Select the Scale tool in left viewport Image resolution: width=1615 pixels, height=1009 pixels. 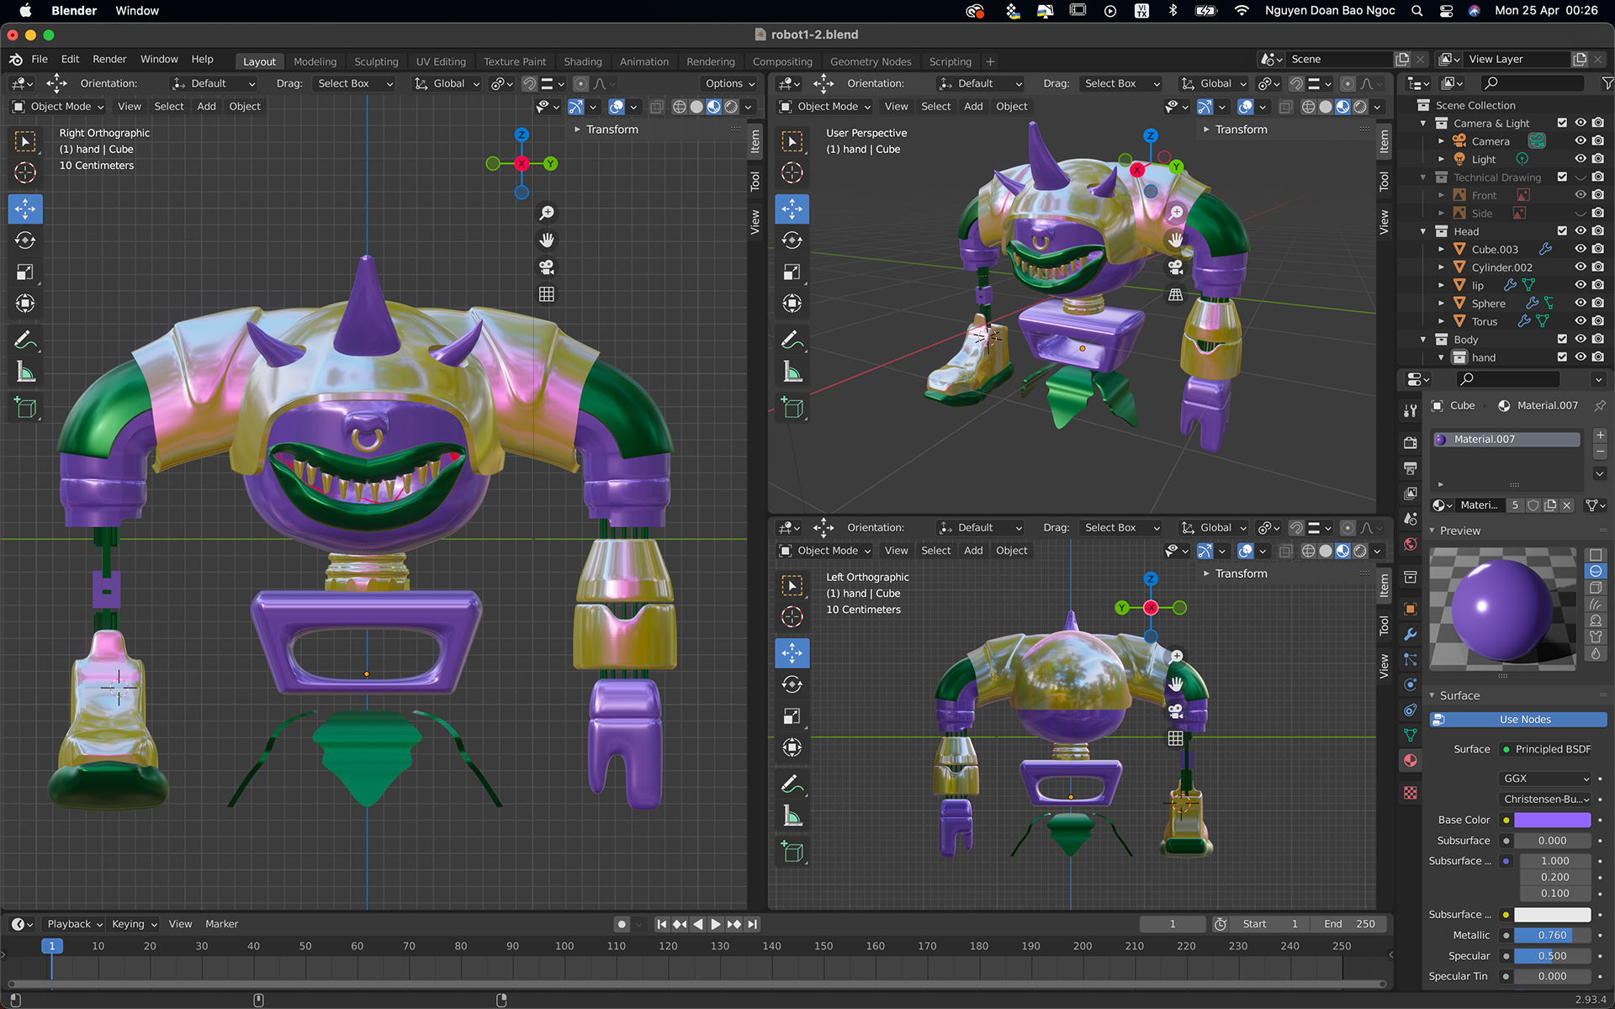coord(25,272)
